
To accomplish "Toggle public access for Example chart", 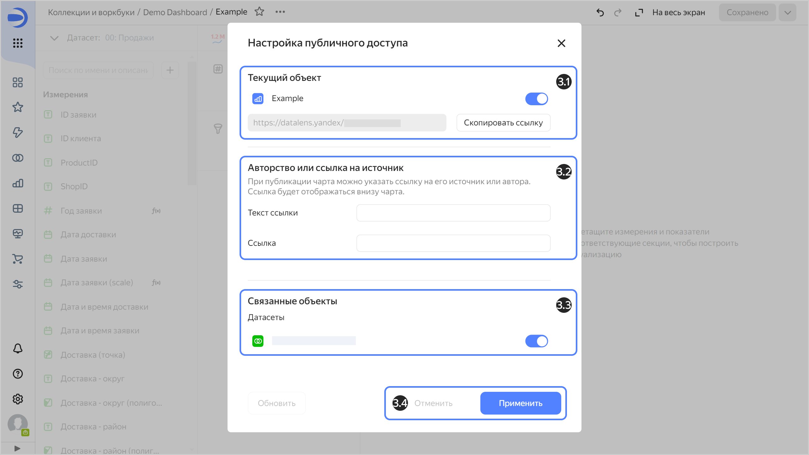I will [x=536, y=99].
